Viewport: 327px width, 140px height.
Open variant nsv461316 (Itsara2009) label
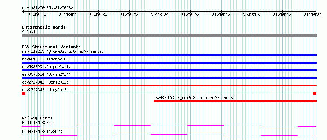coord(47,59)
